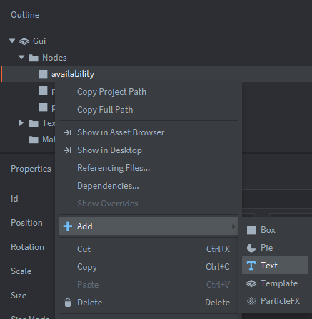Collapse the Nodes folder arrow
Screen dimensions: 312x319
[21, 57]
